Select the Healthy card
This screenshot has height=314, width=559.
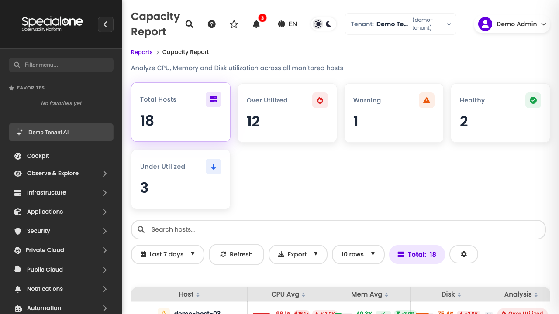[x=500, y=113]
